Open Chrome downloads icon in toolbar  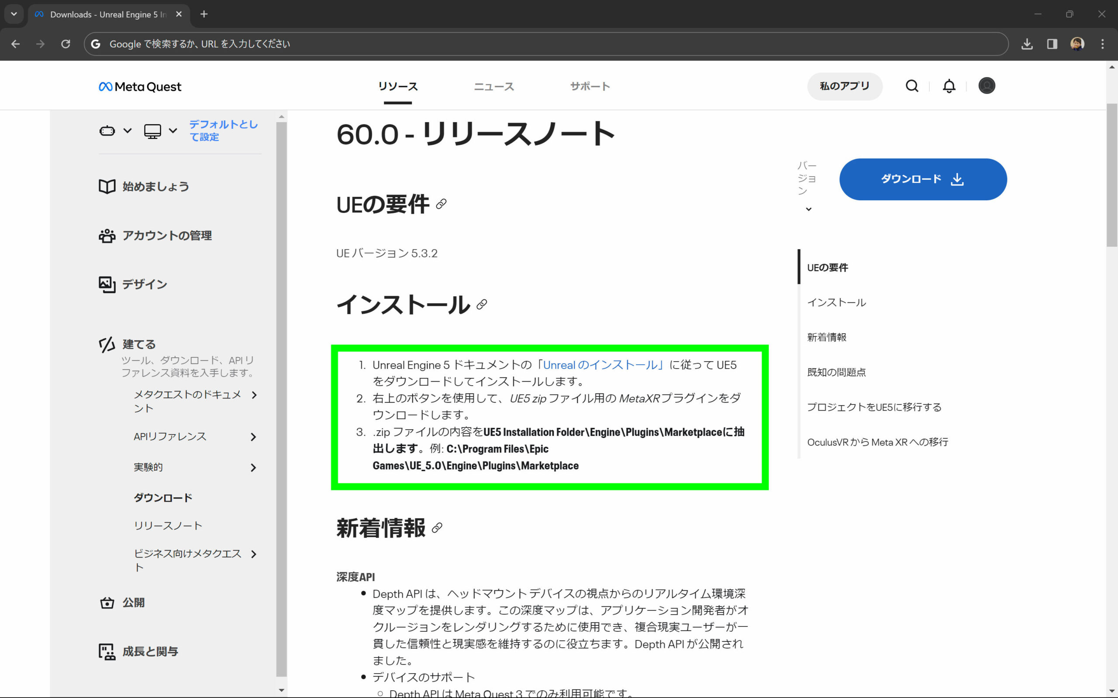(x=1027, y=44)
